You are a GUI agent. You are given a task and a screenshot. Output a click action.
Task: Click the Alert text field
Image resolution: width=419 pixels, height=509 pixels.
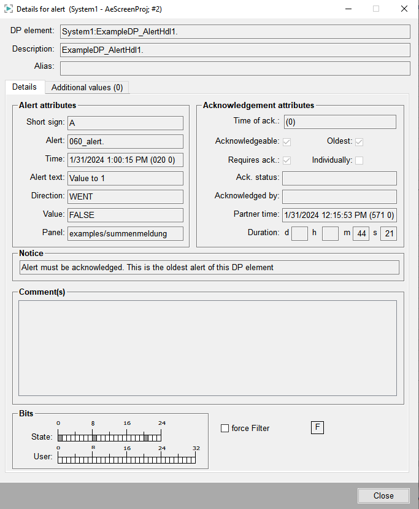[125, 178]
